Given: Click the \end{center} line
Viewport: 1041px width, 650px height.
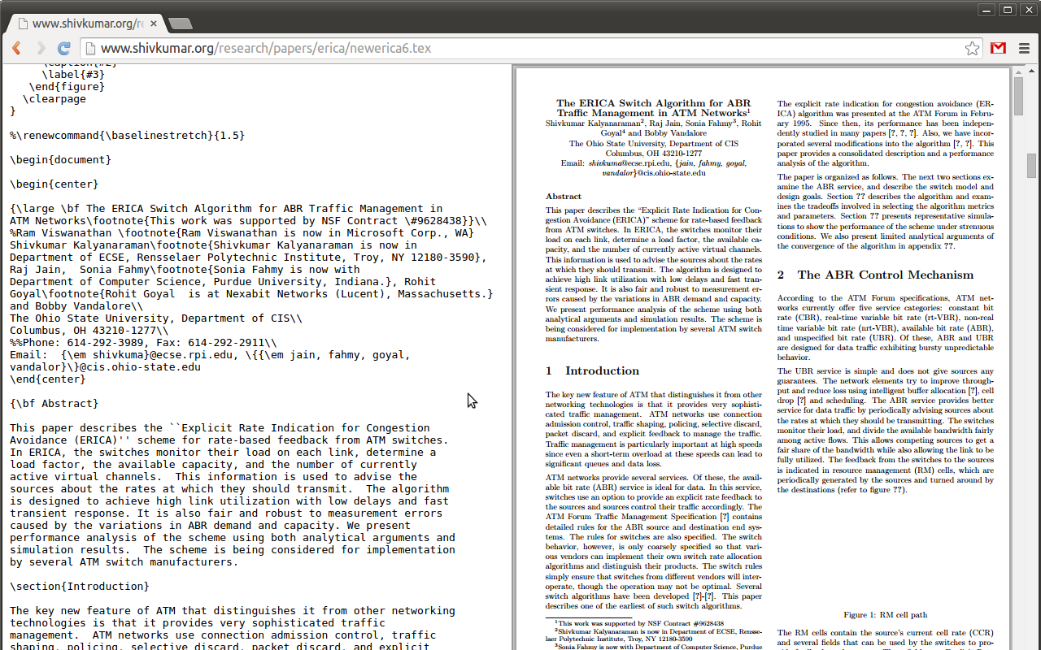Looking at the screenshot, I should [x=47, y=379].
